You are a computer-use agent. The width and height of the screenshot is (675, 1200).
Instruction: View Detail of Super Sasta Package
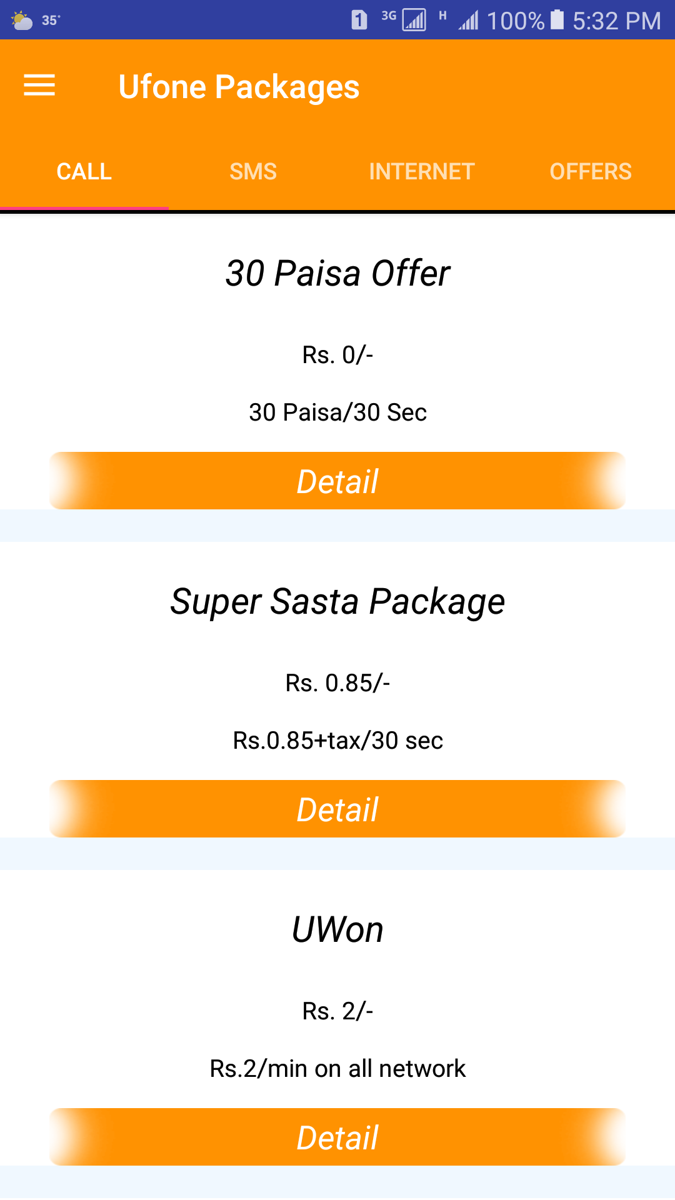pos(337,809)
